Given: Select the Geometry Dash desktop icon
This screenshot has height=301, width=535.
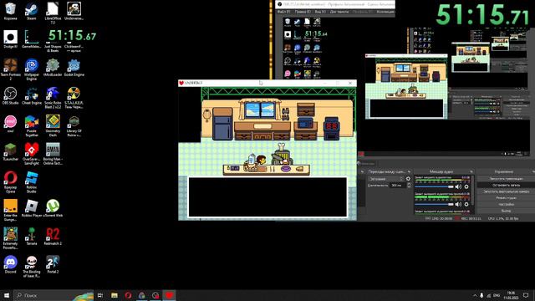Looking at the screenshot, I should tap(53, 125).
